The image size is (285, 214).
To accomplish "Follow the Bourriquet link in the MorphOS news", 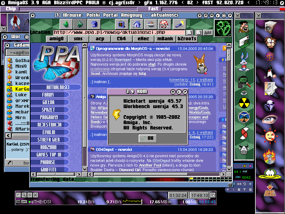I will pos(123,60).
